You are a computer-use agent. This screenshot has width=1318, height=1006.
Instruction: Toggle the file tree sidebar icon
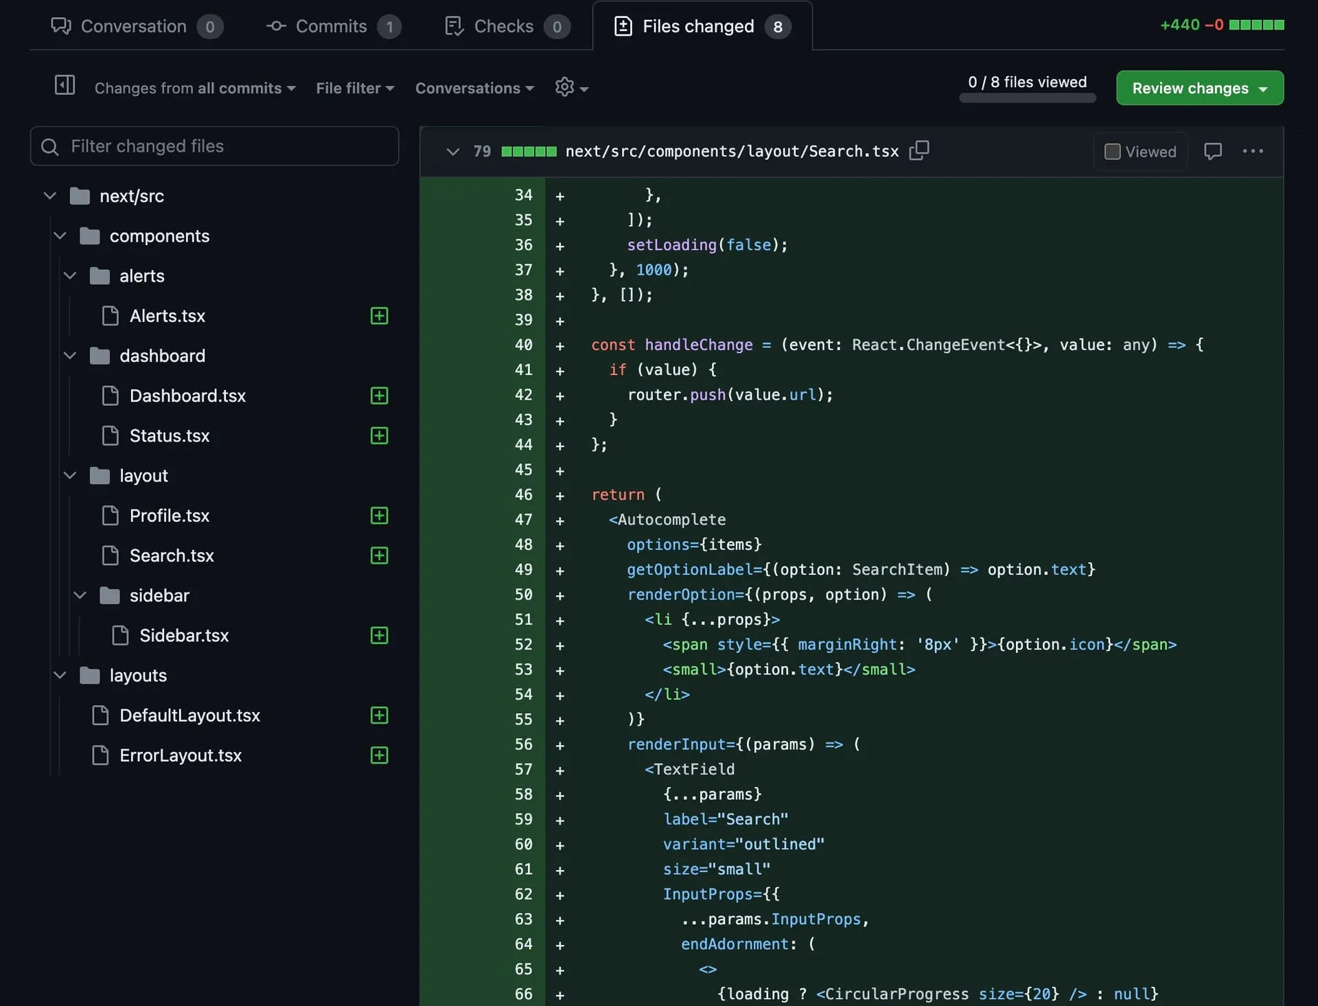click(x=65, y=85)
